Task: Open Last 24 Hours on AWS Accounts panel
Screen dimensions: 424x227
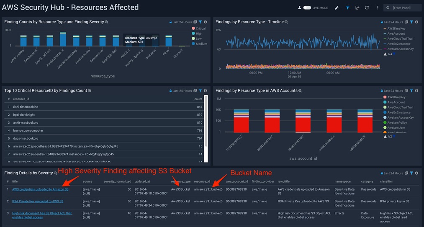Action: [x=392, y=91]
